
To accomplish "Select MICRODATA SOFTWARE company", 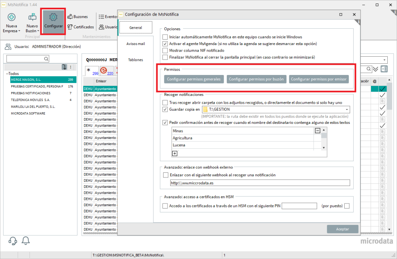I will (x=43, y=113).
